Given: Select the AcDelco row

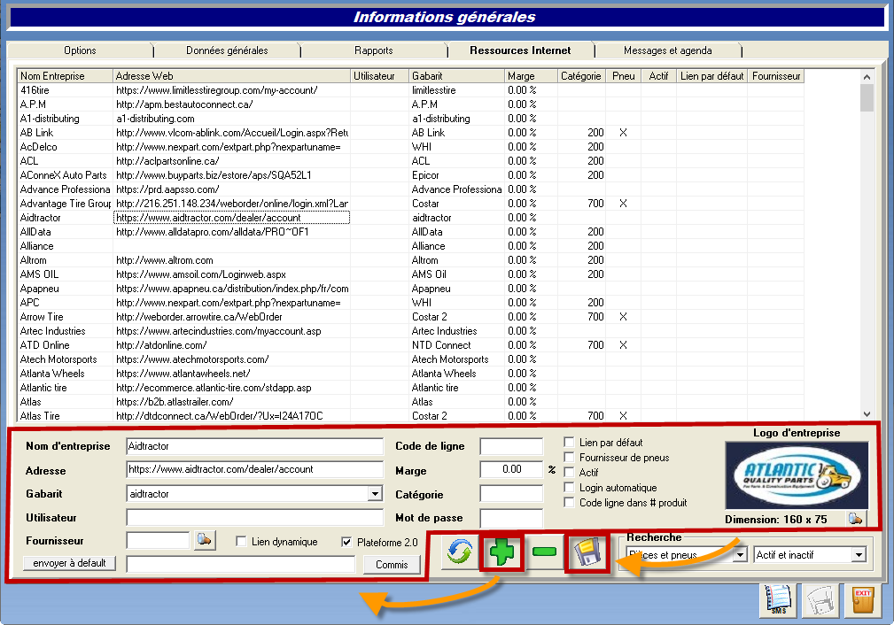Looking at the screenshot, I should (410, 147).
